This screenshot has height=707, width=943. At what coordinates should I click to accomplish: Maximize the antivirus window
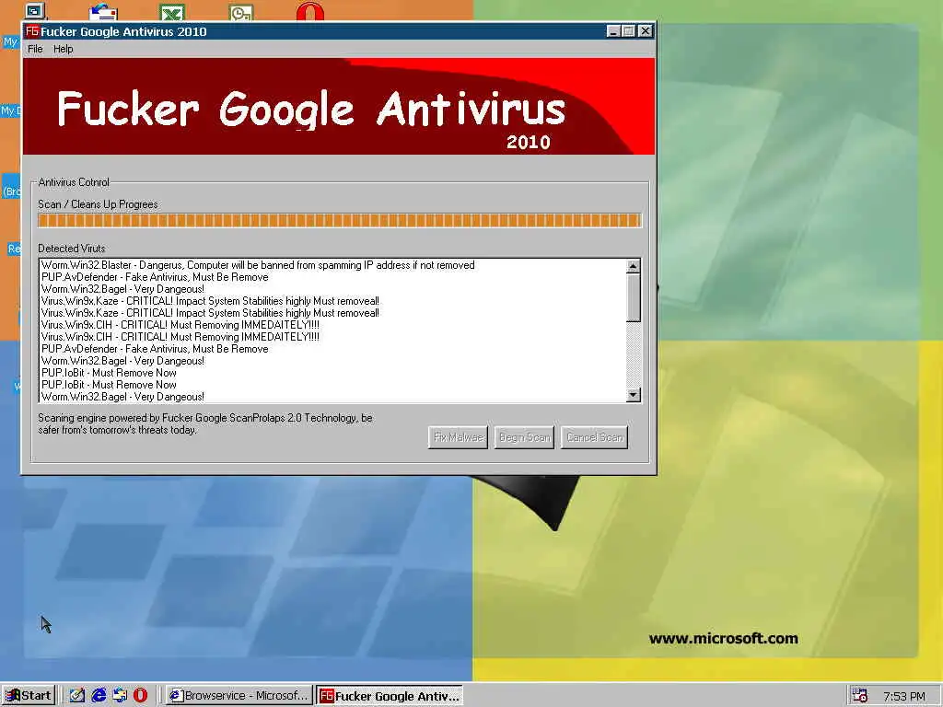628,31
